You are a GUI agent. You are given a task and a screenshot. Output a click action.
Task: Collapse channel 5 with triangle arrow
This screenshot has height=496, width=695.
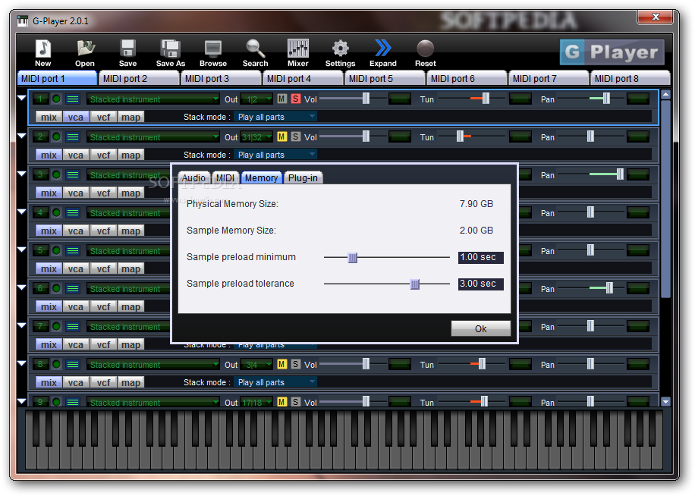pos(22,250)
